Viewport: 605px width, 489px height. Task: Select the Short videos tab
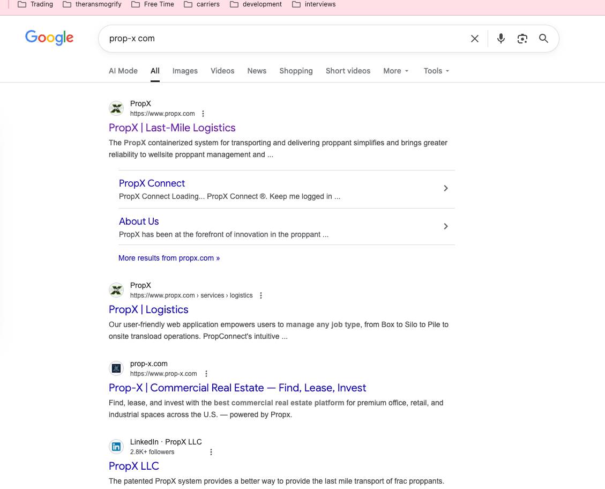click(x=348, y=71)
